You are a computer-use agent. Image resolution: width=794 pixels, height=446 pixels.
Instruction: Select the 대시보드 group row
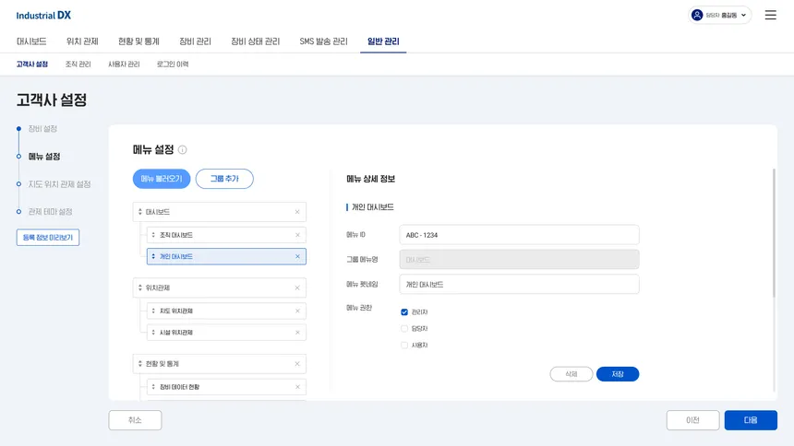point(219,212)
